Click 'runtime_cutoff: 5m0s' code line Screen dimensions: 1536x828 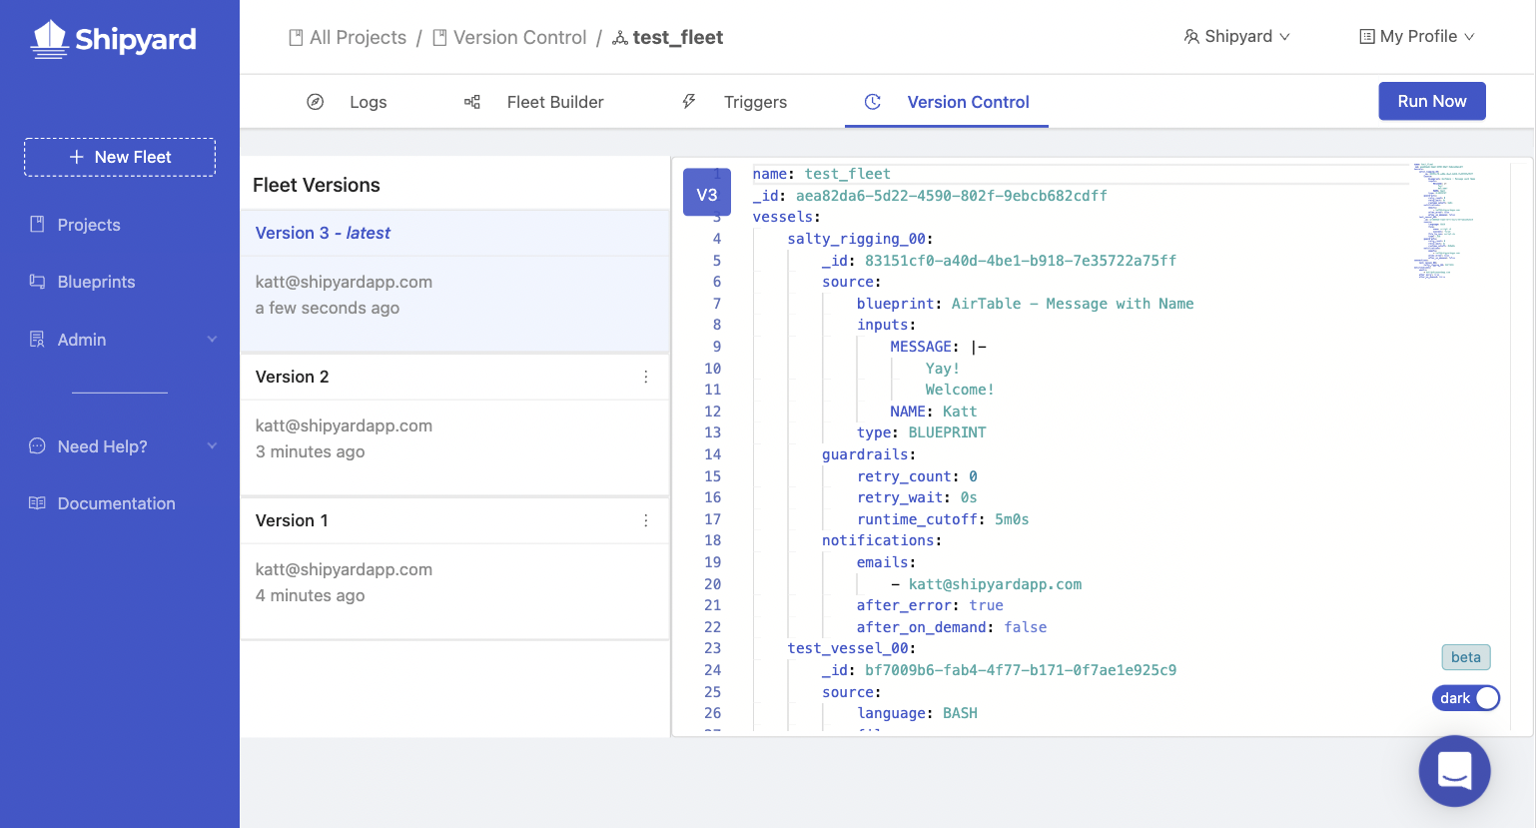pos(943,519)
